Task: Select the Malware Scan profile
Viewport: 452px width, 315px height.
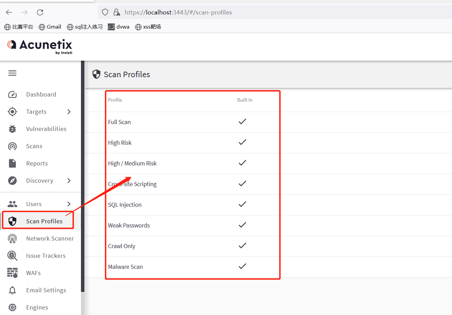Action: point(125,267)
